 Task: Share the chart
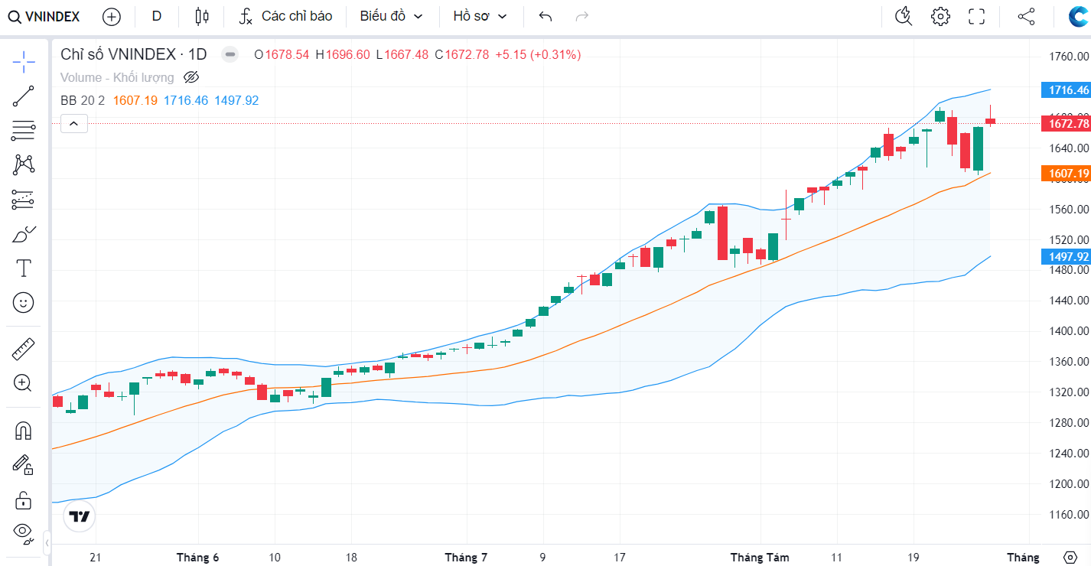[1027, 17]
